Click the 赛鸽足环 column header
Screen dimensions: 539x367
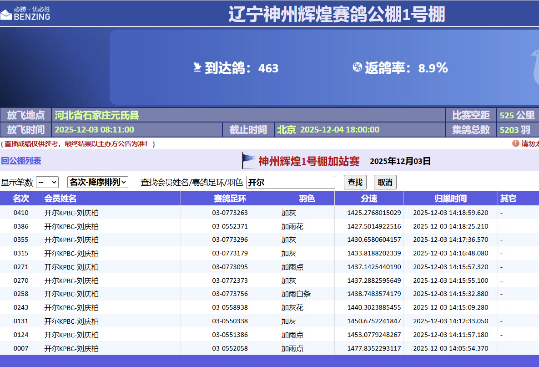tap(230, 199)
